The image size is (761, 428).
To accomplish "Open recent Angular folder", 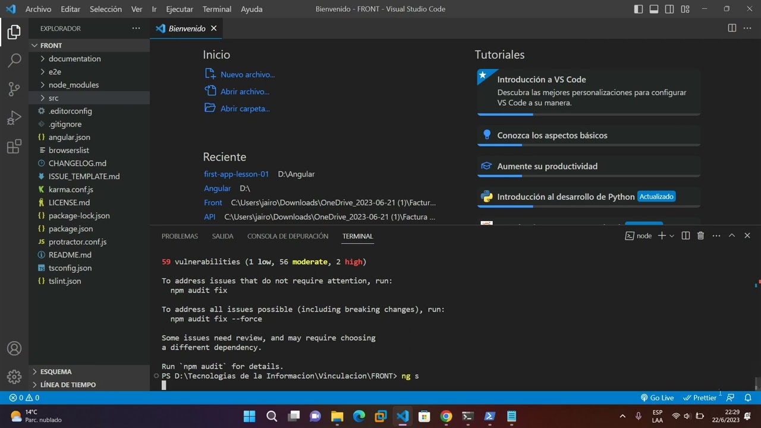I will pos(217,188).
